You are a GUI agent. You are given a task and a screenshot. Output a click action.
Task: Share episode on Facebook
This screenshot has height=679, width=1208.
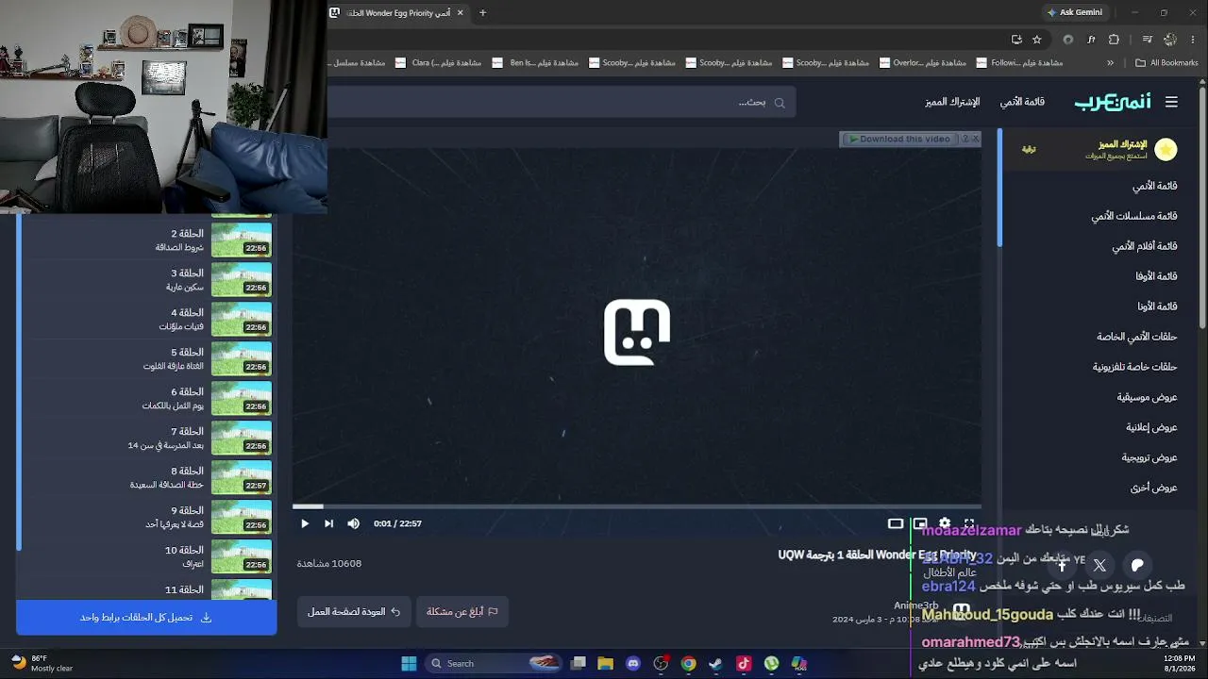pyautogui.click(x=1062, y=566)
